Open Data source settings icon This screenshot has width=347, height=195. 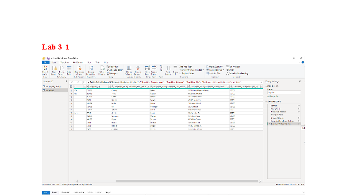pyautogui.click(x=80, y=68)
